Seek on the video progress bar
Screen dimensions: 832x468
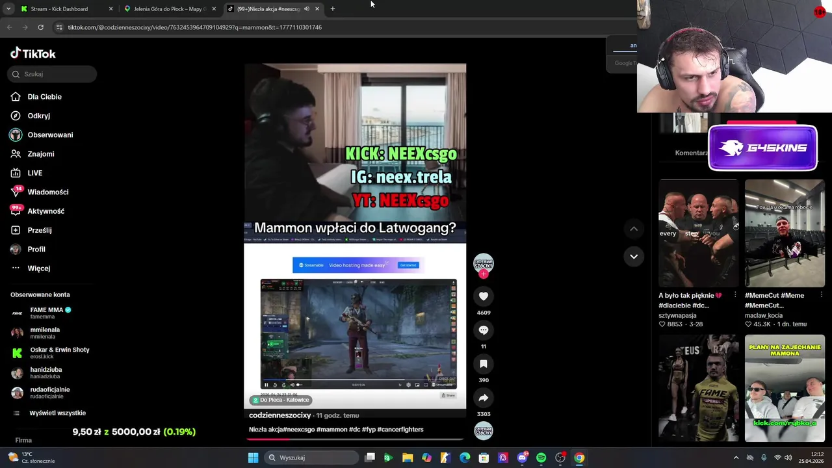pyautogui.click(x=355, y=439)
